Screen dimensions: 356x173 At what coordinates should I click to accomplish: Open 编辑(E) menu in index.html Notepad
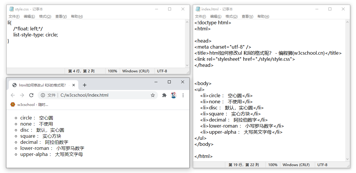pos(216,16)
